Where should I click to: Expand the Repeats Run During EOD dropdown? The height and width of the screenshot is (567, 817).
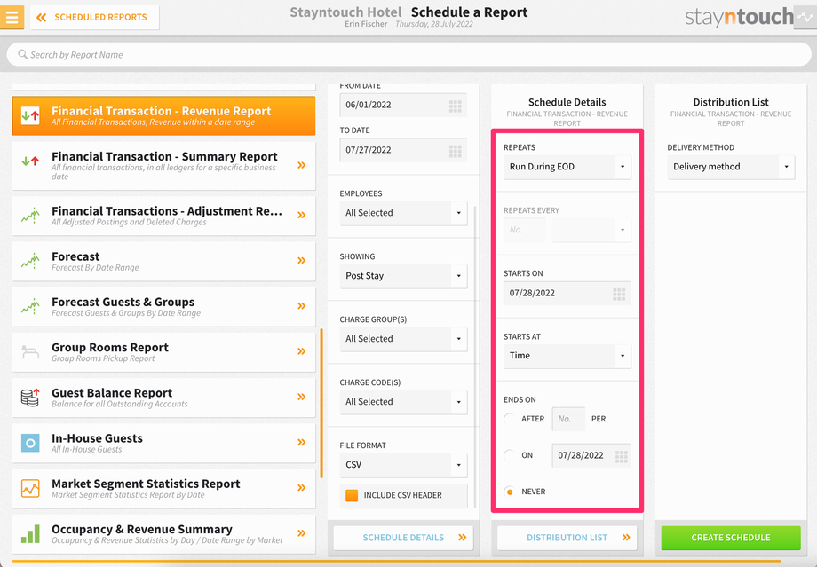coord(567,167)
